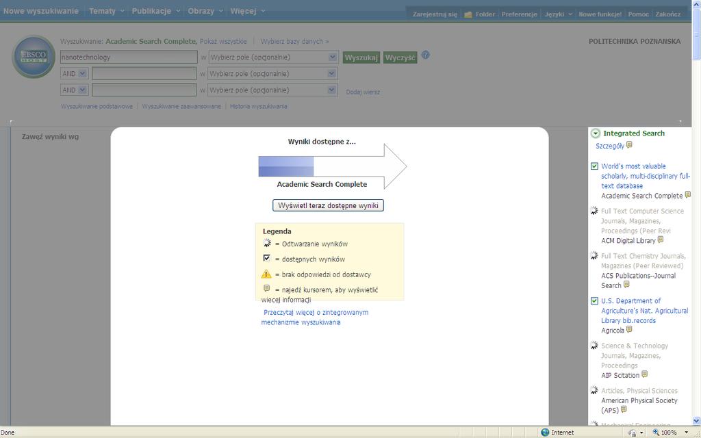701x438 pixels.
Task: Click the Wyszukaj search button
Action: pos(361,57)
